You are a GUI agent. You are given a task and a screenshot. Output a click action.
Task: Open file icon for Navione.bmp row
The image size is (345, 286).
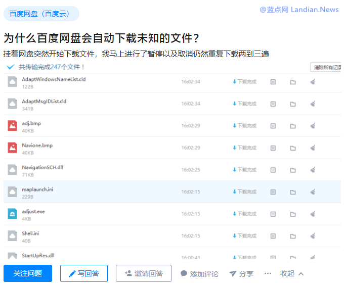tap(273, 148)
